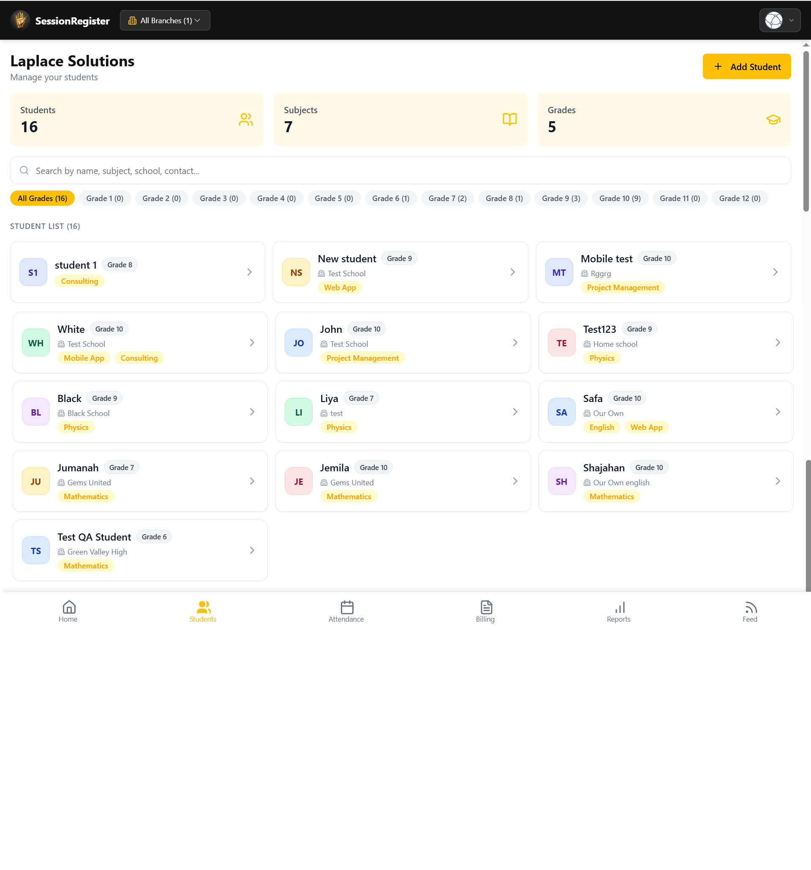
Task: Open the Feed RSS icon
Action: click(x=751, y=607)
